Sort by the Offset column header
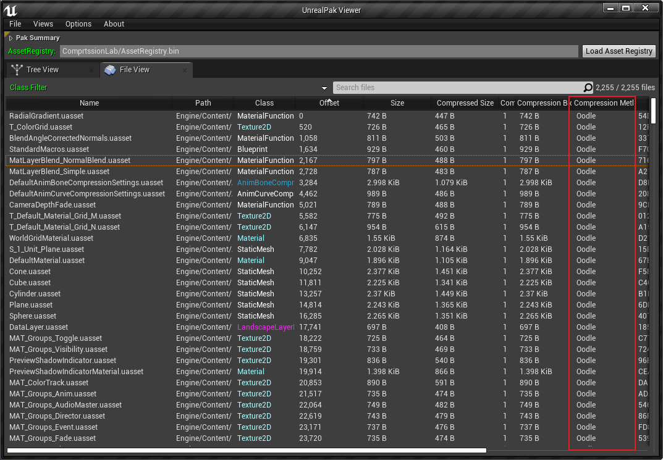Image resolution: width=663 pixels, height=460 pixels. (x=329, y=103)
